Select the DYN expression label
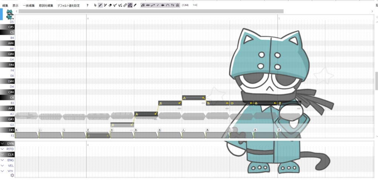This screenshot has height=182, width=378. (10, 143)
